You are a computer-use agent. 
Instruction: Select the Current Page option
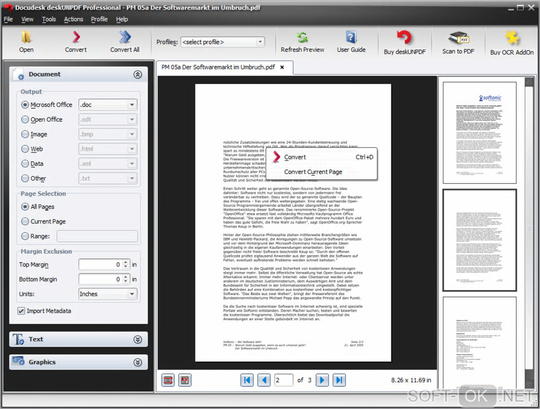click(x=25, y=221)
